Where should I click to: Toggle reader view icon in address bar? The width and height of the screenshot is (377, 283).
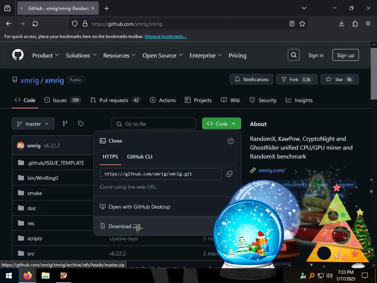coord(292,24)
